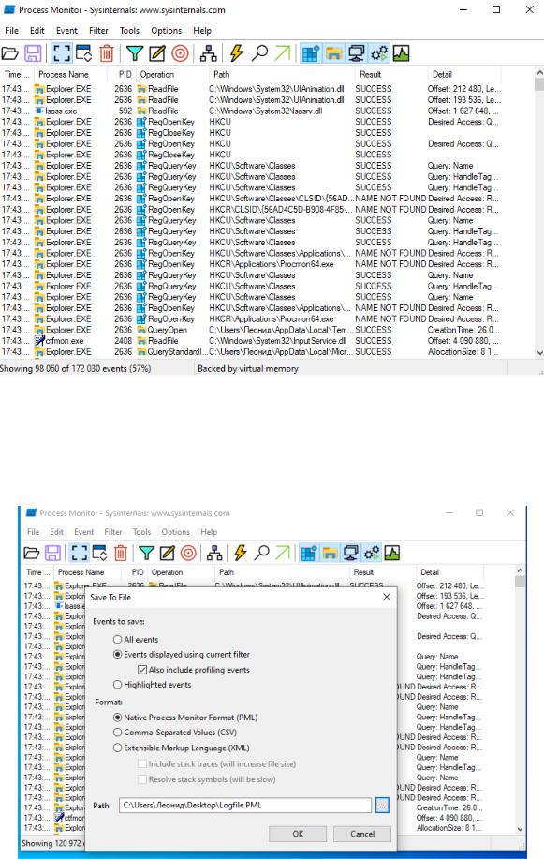
Task: Click scroll down arrow in the window without dialog
Action: 539,353
